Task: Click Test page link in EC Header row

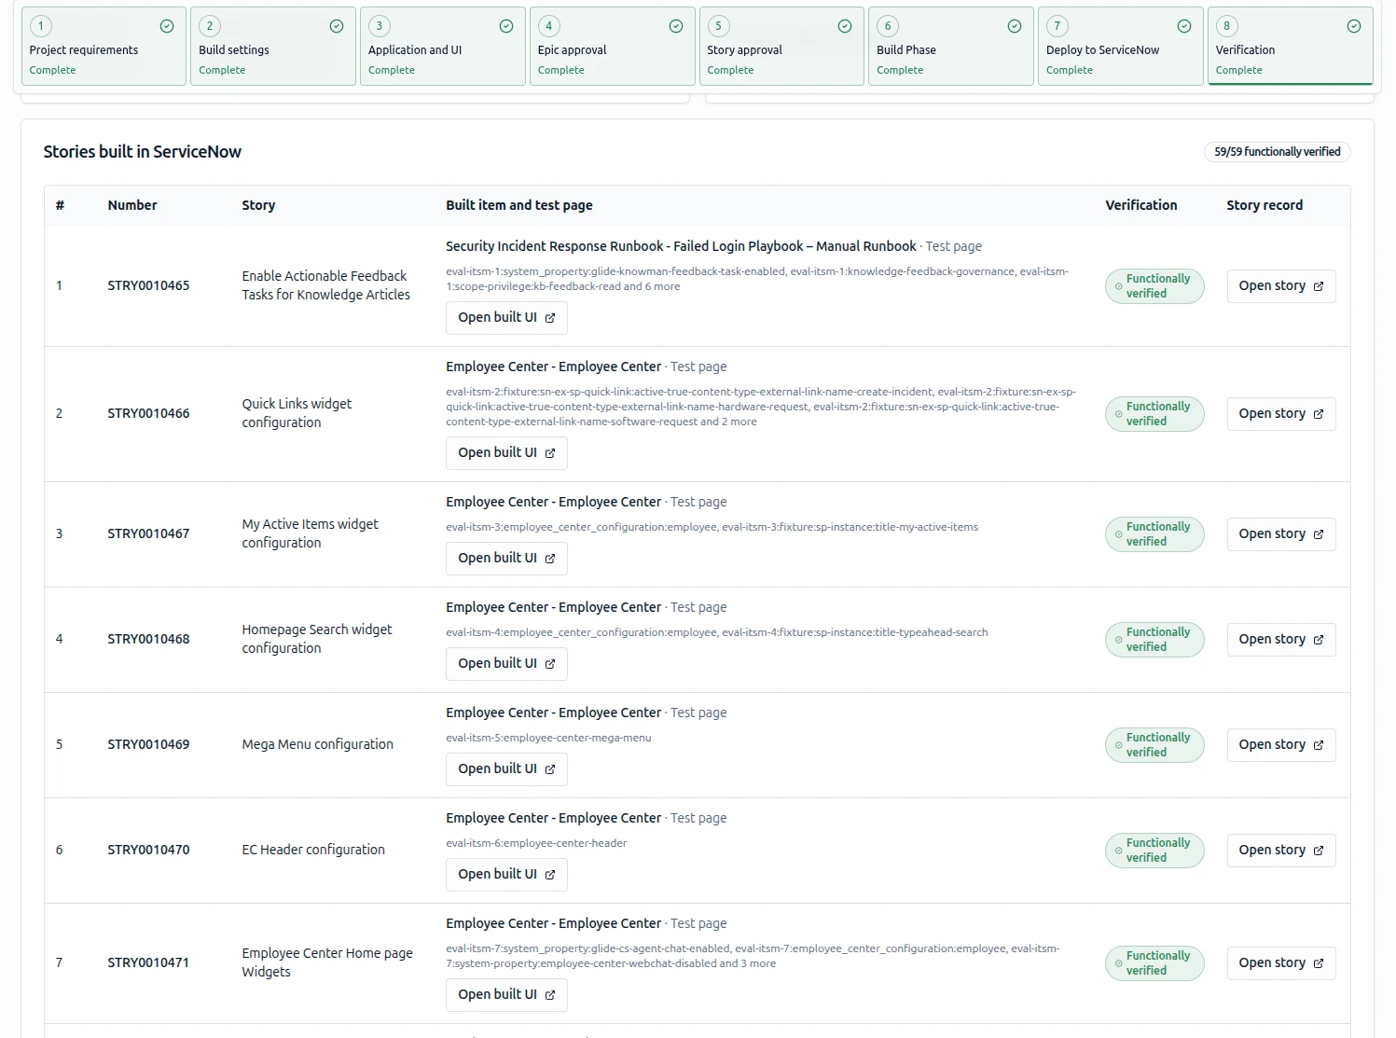Action: tap(698, 819)
